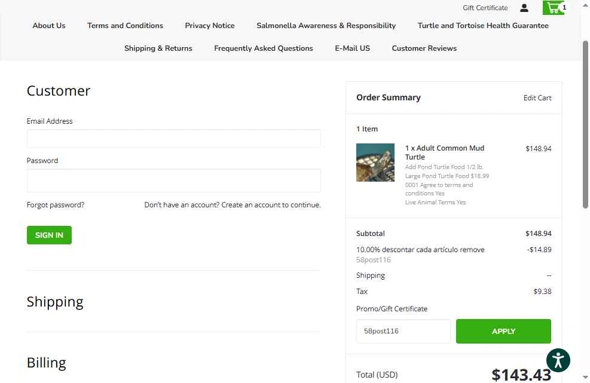
Task: Focus the Promo/Gift Certificate code field
Action: [x=403, y=331]
